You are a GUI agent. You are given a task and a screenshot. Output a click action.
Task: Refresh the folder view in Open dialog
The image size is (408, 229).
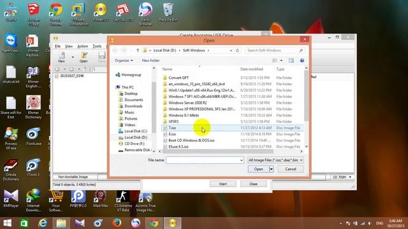[x=237, y=50]
